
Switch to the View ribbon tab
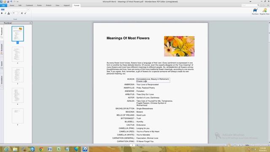click(x=57, y=5)
